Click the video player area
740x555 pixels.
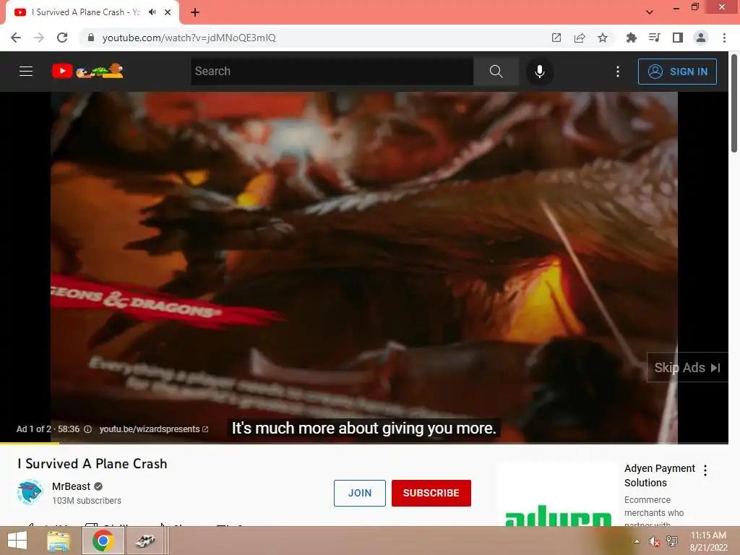(364, 267)
